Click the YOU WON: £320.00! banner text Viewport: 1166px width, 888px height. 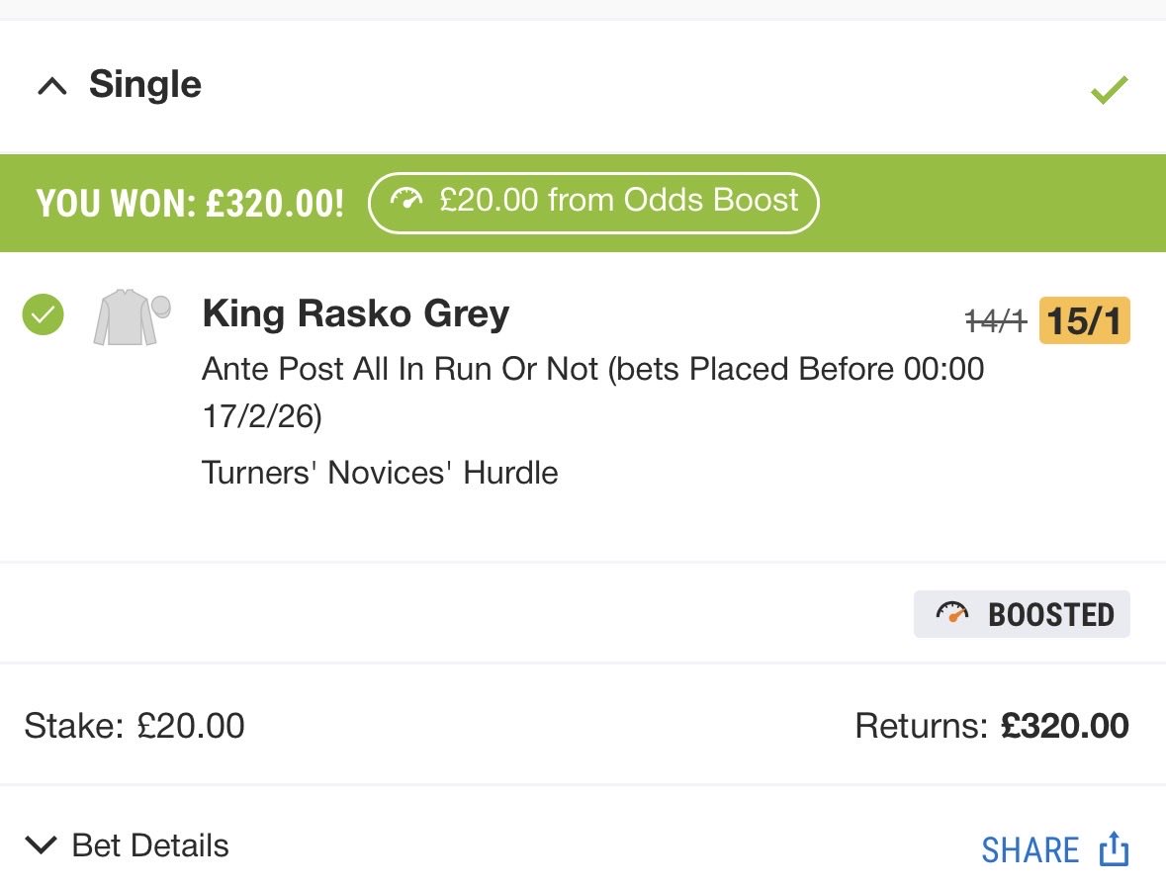click(190, 203)
